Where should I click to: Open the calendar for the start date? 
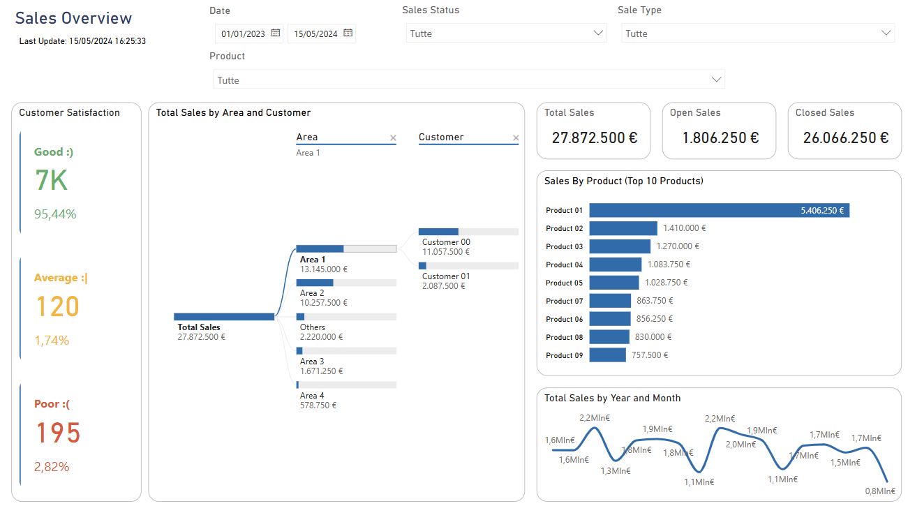click(276, 33)
